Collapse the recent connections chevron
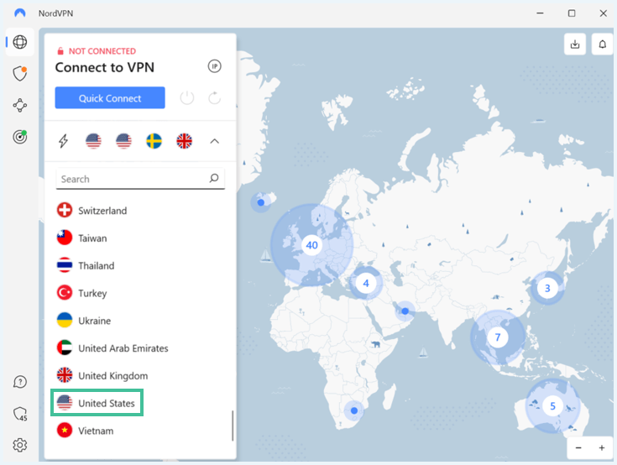The height and width of the screenshot is (465, 617). (214, 141)
